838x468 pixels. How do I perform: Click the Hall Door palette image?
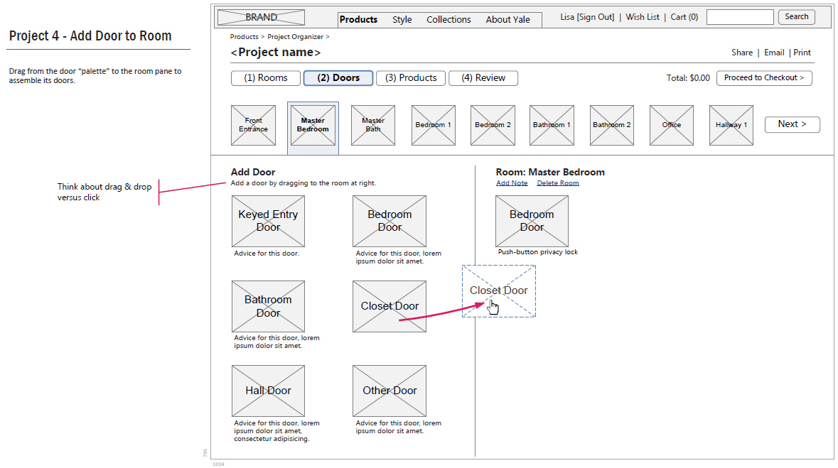tap(268, 391)
